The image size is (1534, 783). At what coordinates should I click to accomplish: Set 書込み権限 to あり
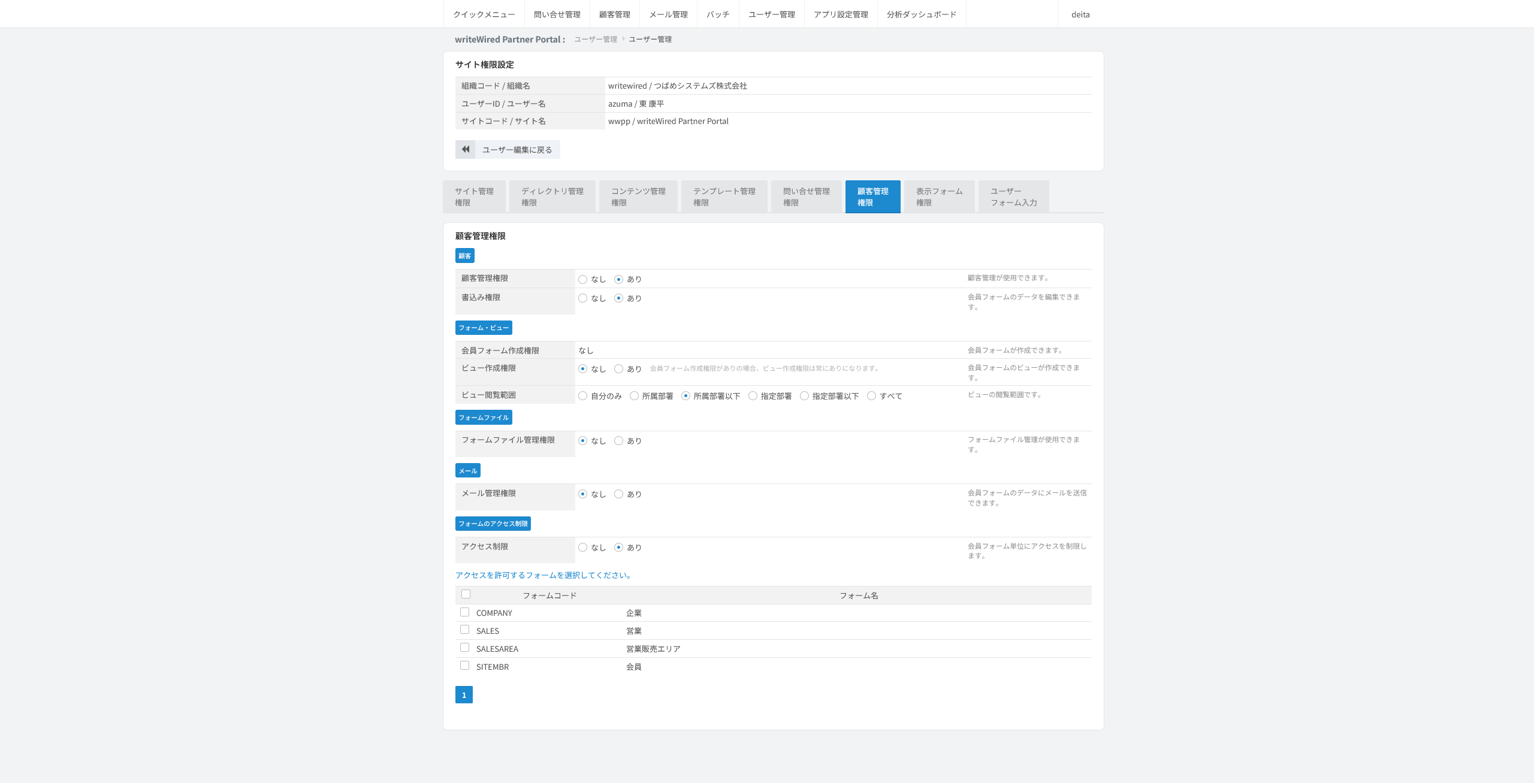coord(618,298)
